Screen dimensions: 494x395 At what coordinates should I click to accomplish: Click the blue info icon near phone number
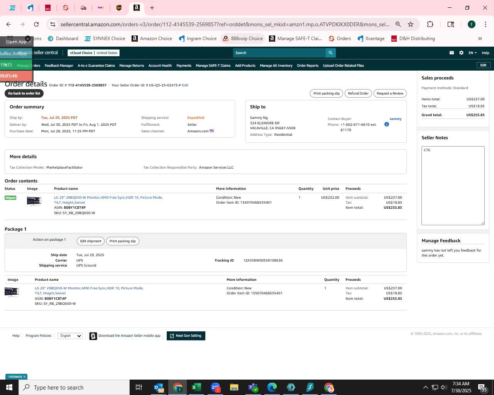(387, 124)
